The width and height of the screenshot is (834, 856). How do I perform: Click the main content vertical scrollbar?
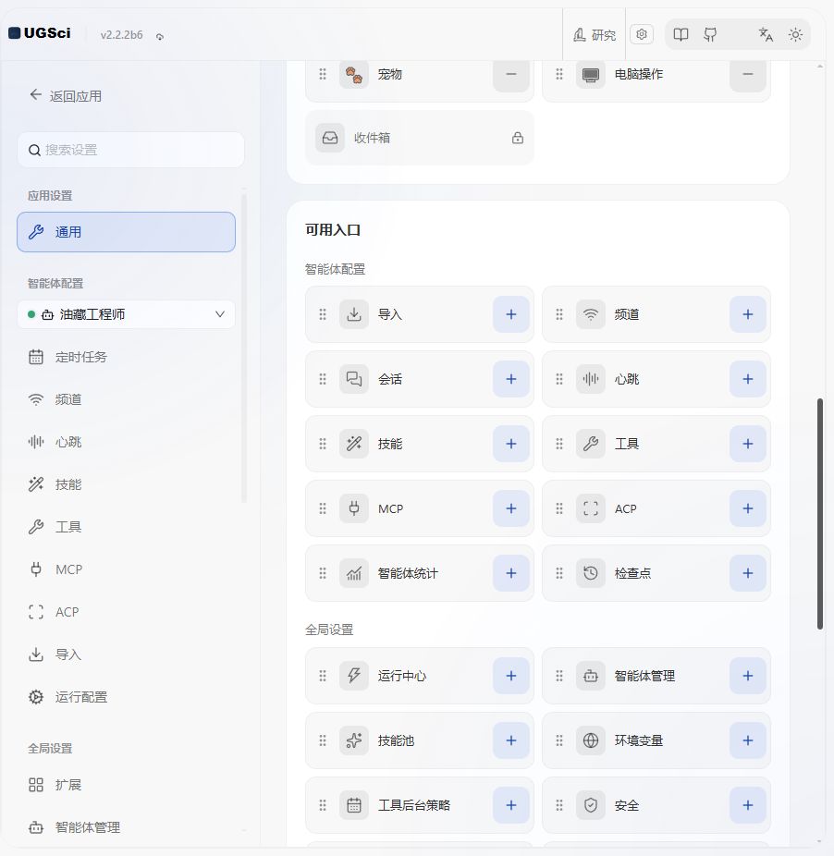click(820, 514)
